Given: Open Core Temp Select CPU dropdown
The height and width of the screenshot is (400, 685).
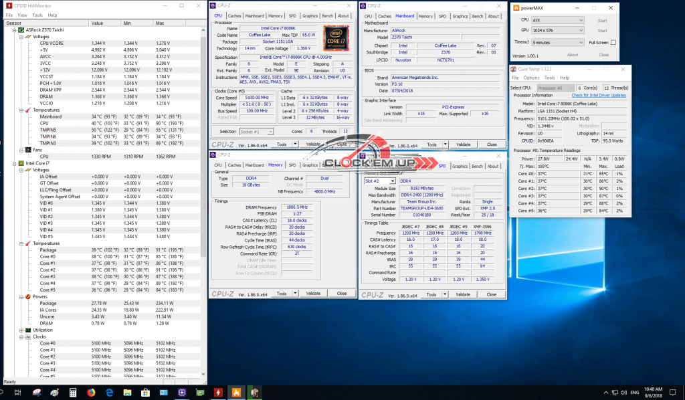Looking at the screenshot, I should coord(556,88).
